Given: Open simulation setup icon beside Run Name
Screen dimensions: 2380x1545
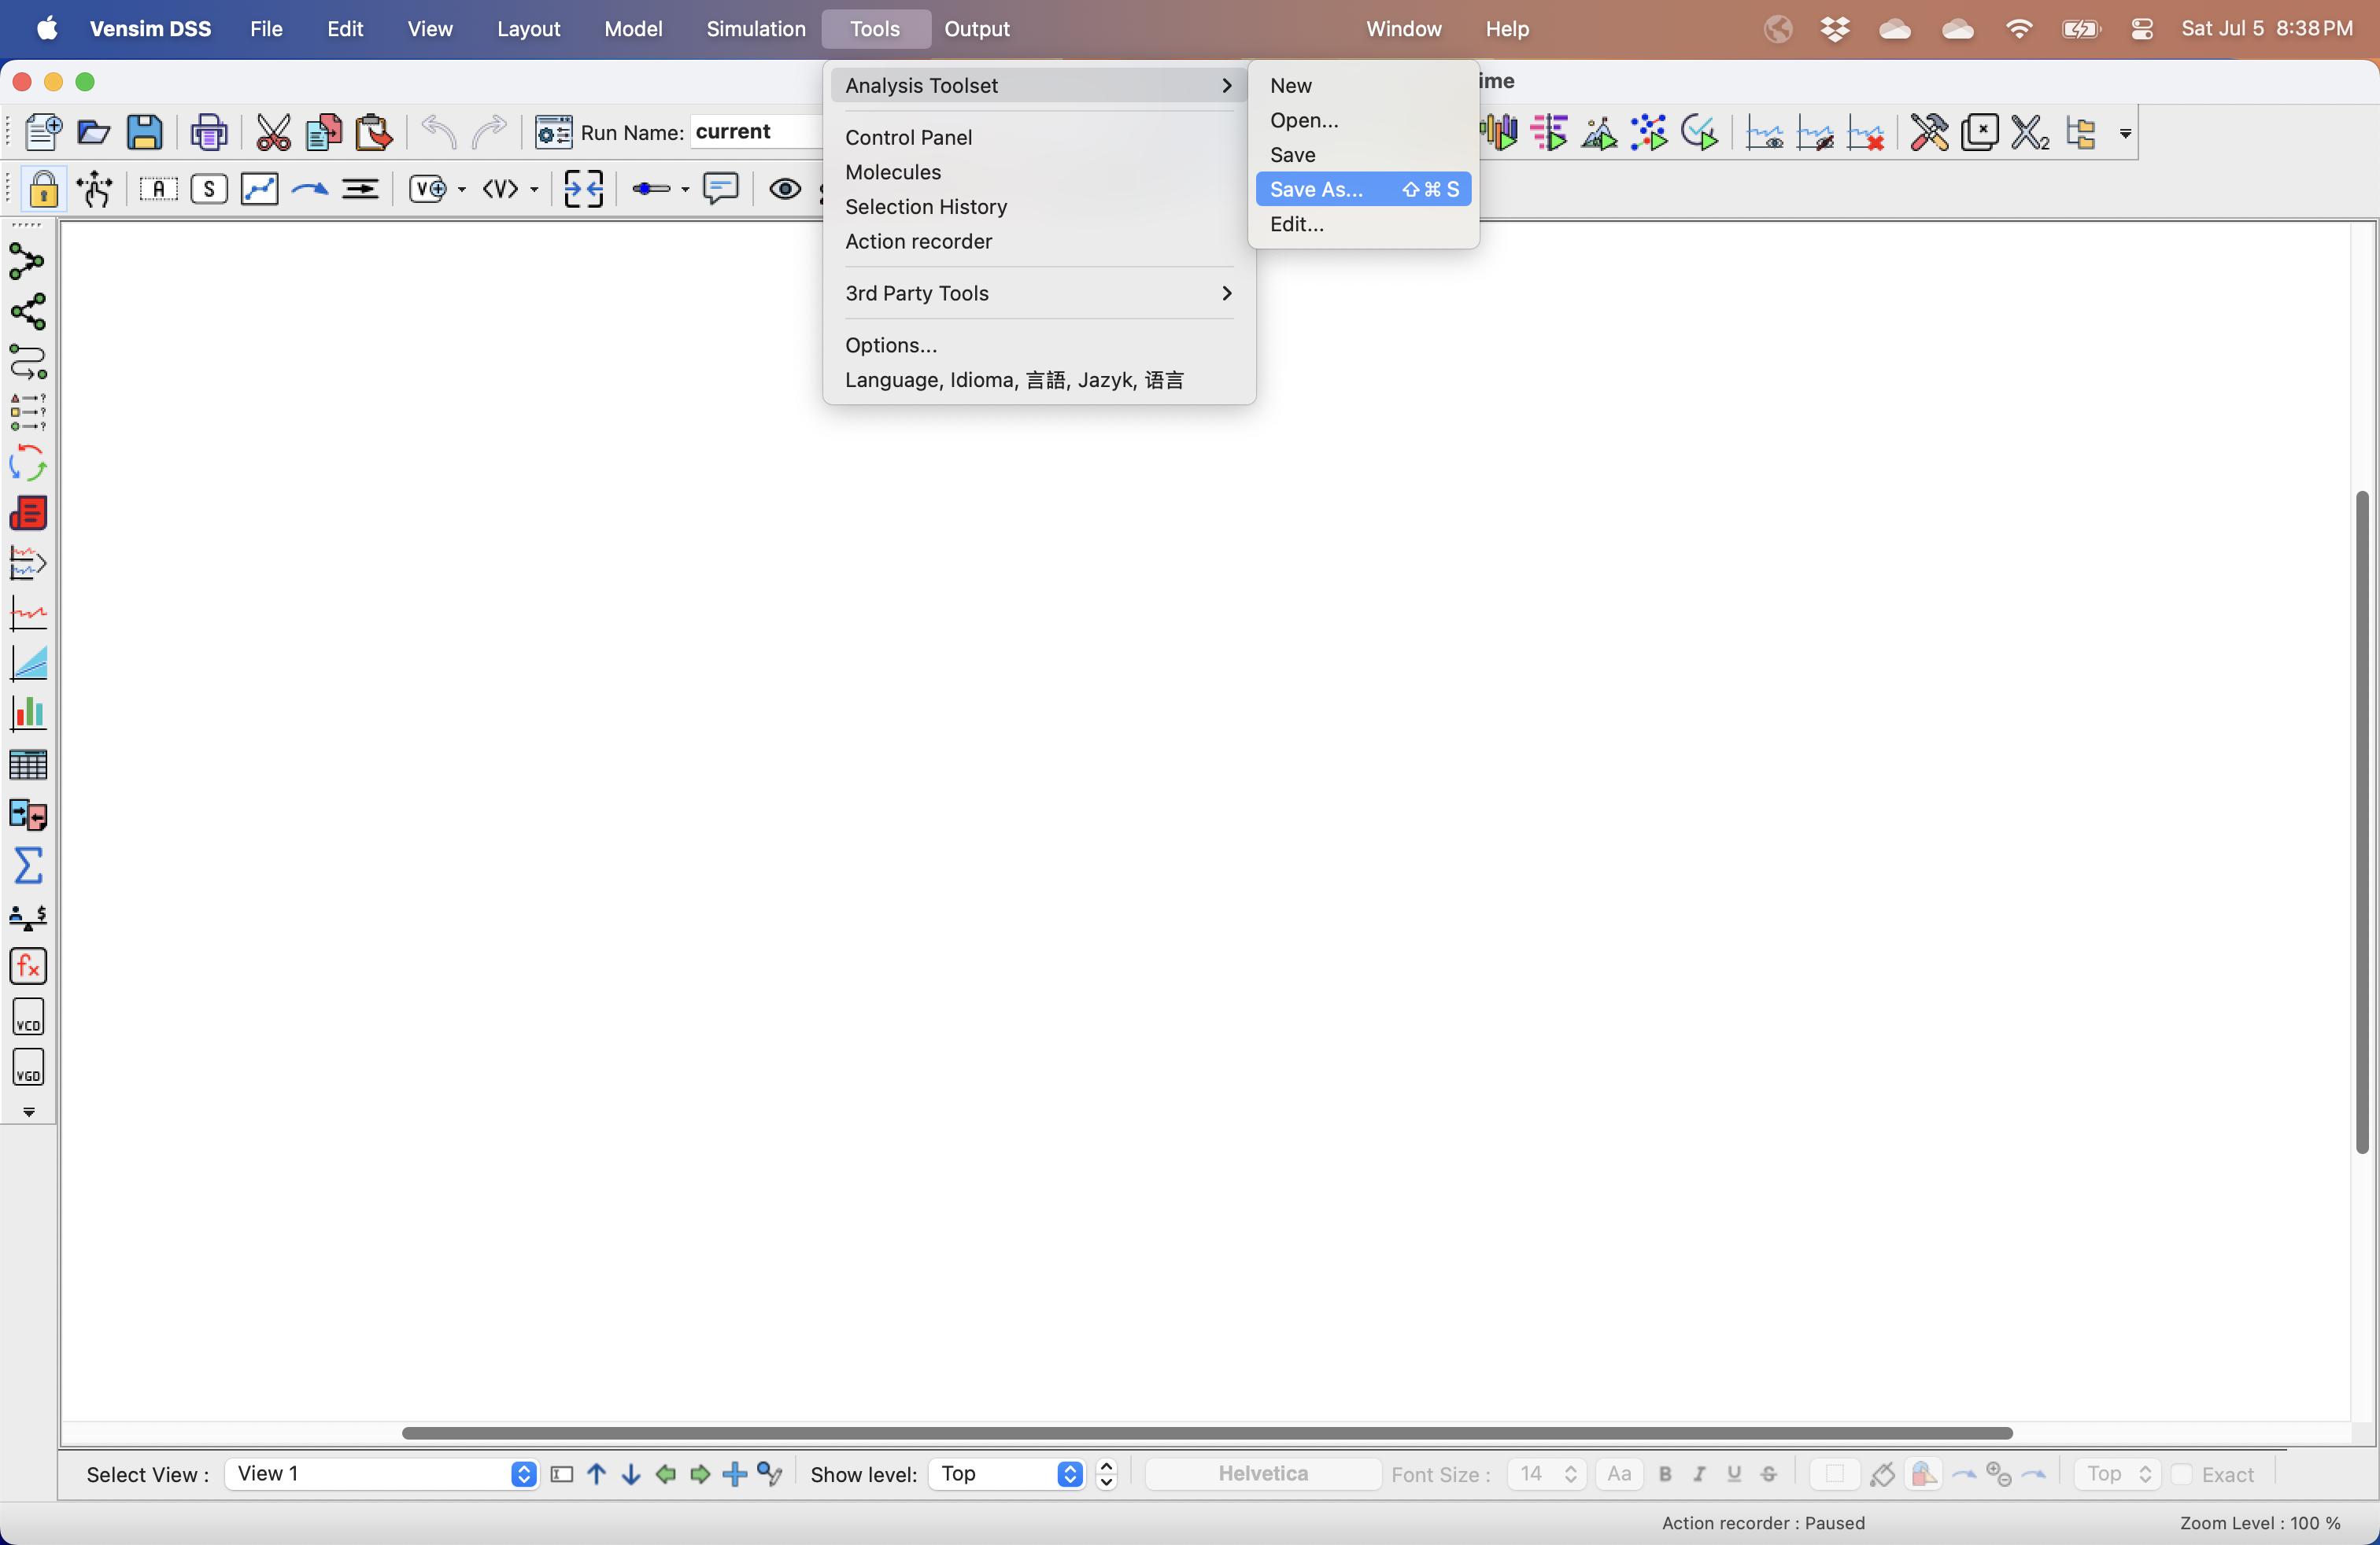Looking at the screenshot, I should [x=553, y=132].
